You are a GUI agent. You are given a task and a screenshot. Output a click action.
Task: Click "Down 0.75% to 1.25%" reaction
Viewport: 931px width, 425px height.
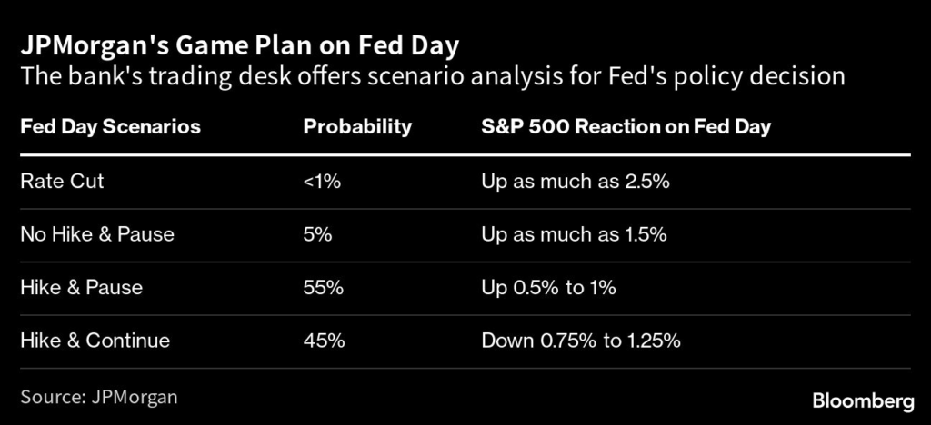coord(581,341)
